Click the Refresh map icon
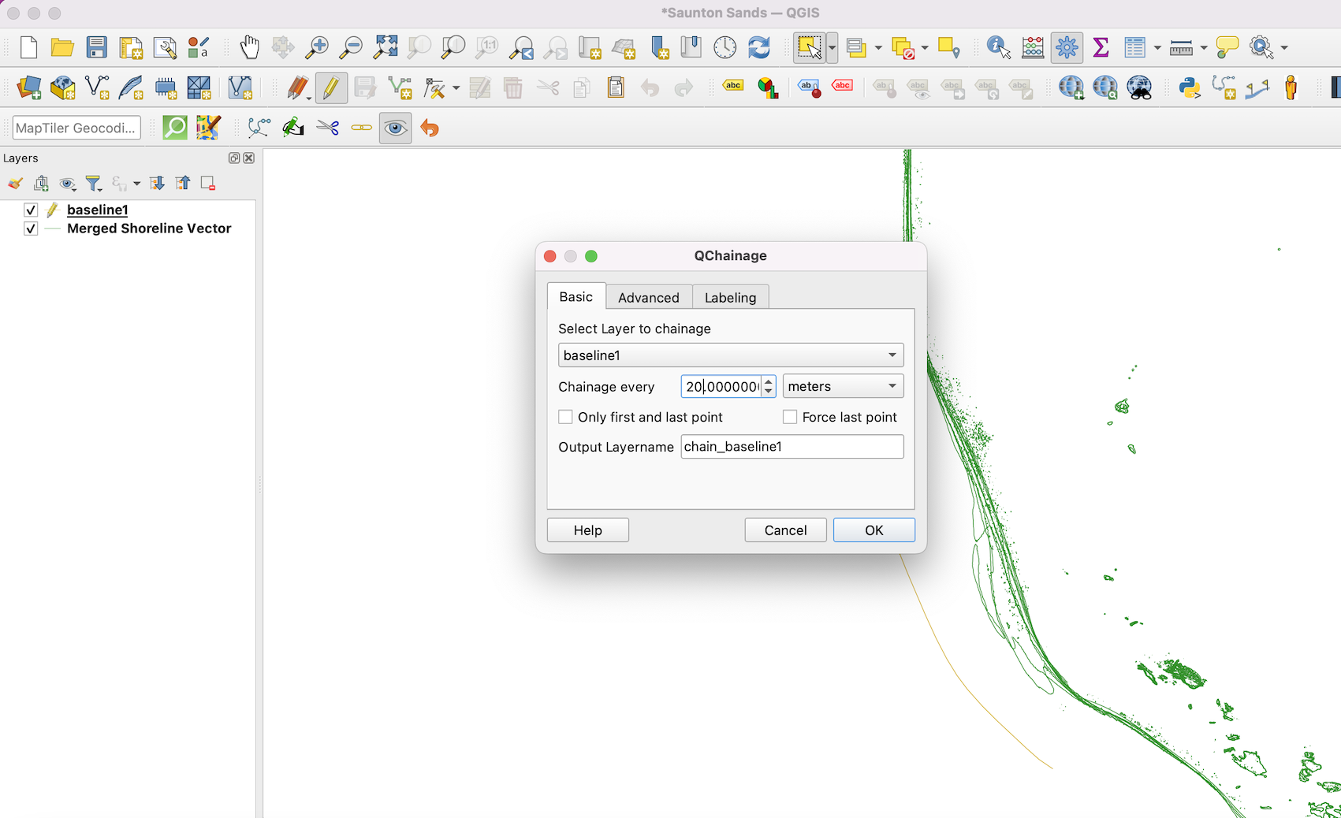The height and width of the screenshot is (818, 1341). point(758,47)
